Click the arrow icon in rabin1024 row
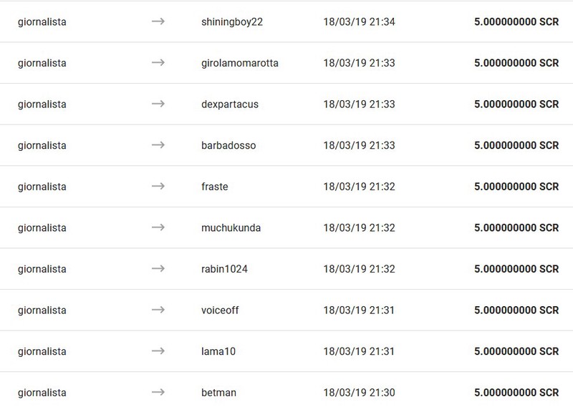Screen dimensions: 573x412 pos(158,269)
